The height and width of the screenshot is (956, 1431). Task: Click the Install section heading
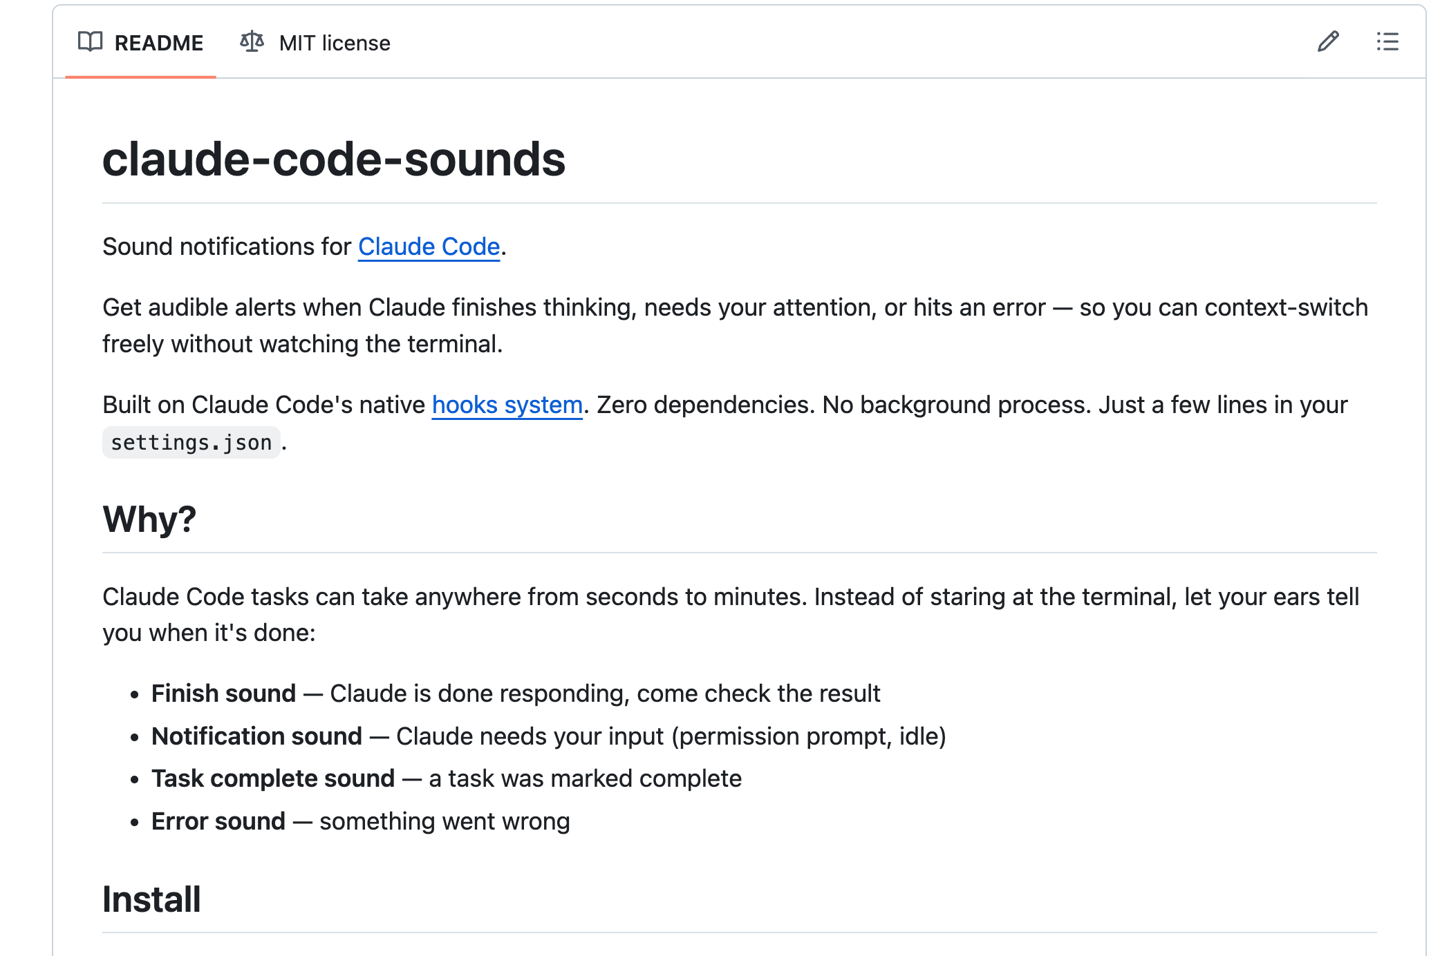[x=151, y=899]
